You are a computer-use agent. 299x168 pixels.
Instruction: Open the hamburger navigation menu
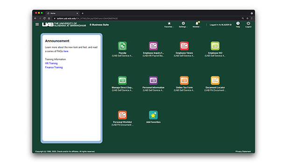pos(37,24)
